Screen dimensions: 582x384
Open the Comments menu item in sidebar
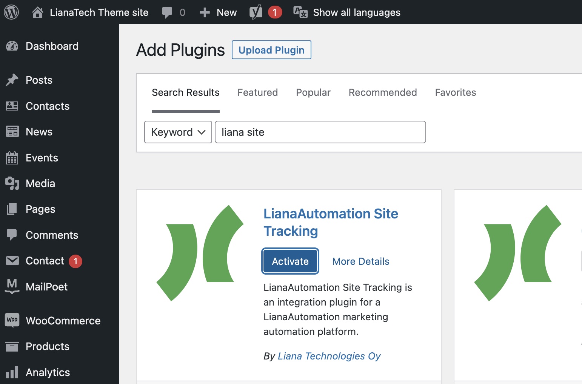click(52, 235)
